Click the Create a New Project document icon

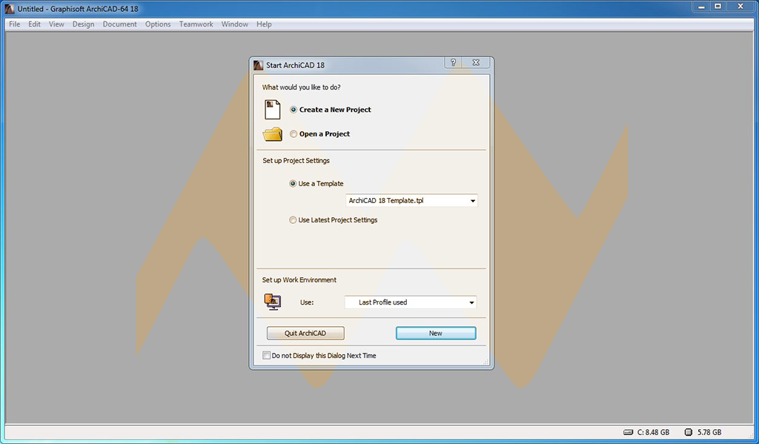pyautogui.click(x=272, y=108)
